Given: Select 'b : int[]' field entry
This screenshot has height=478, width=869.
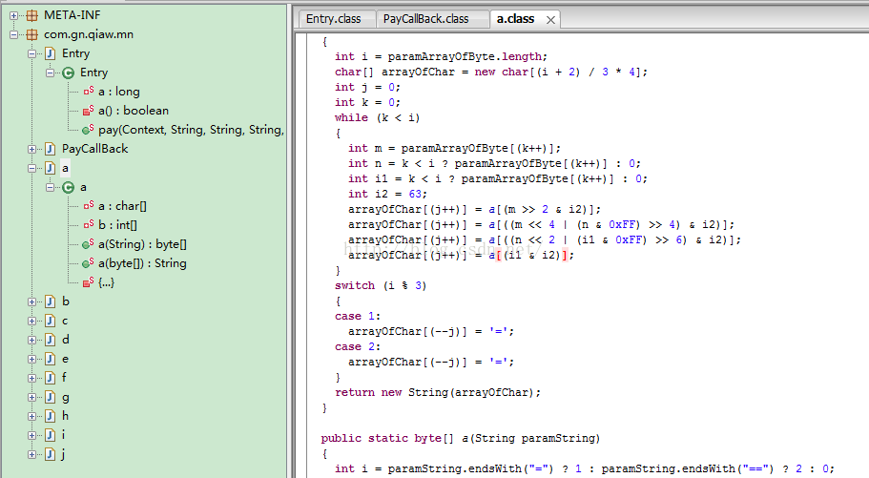Looking at the screenshot, I should coord(117,225).
